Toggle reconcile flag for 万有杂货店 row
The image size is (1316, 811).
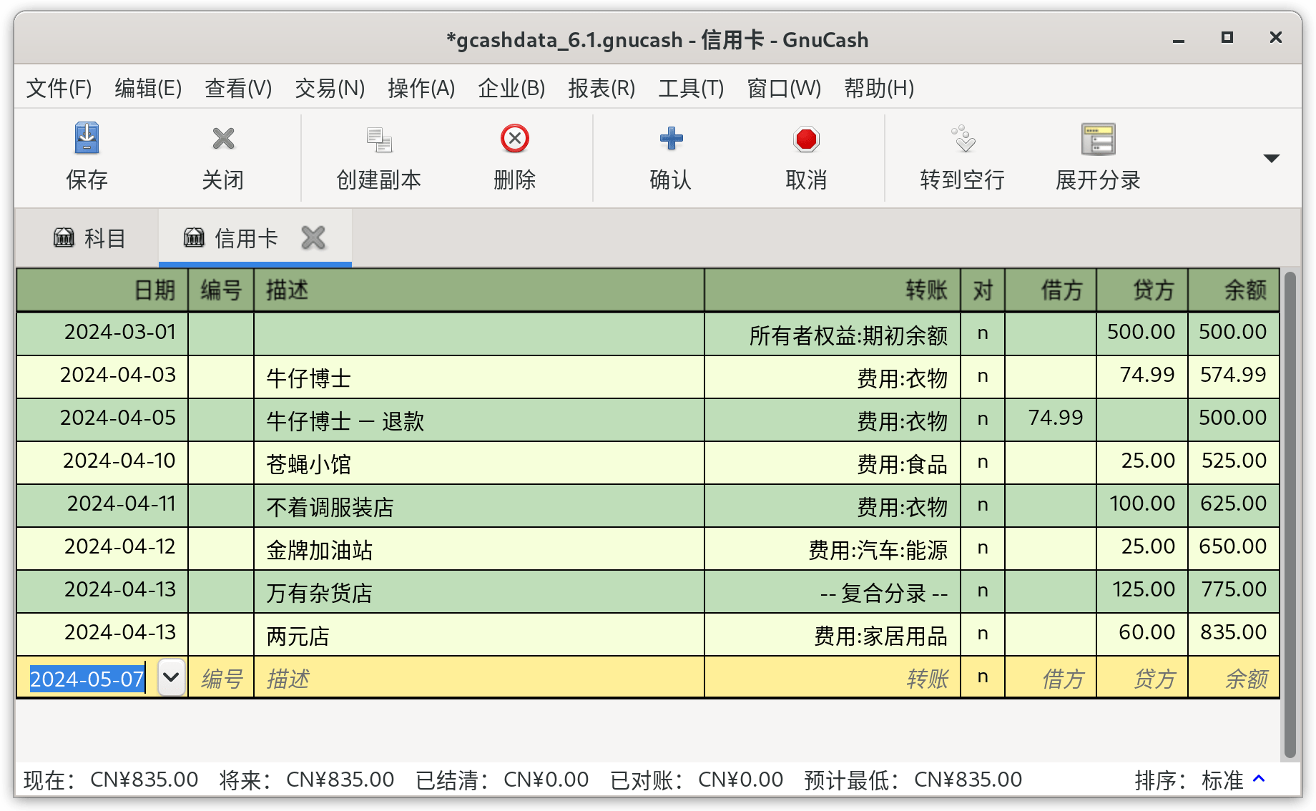click(x=983, y=591)
